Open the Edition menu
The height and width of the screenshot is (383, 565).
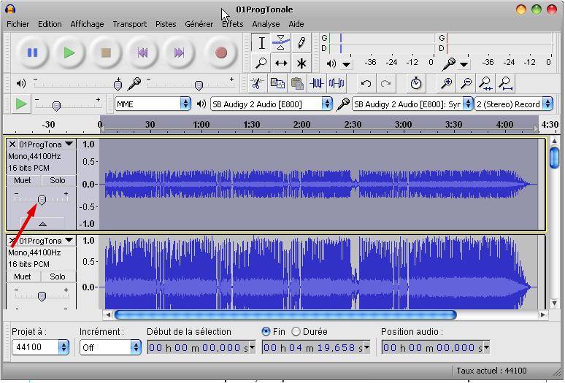50,24
